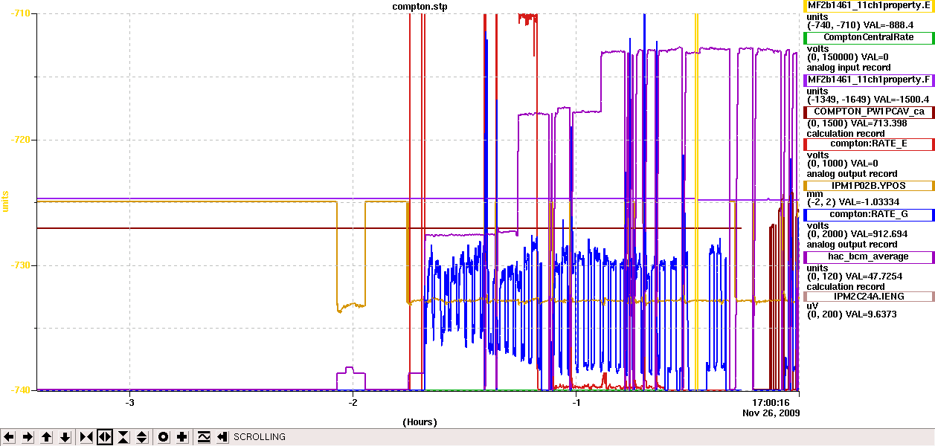Viewport: 935px width, 446px height.
Task: Click the Nov 26, 2009 date label
Action: 771,413
